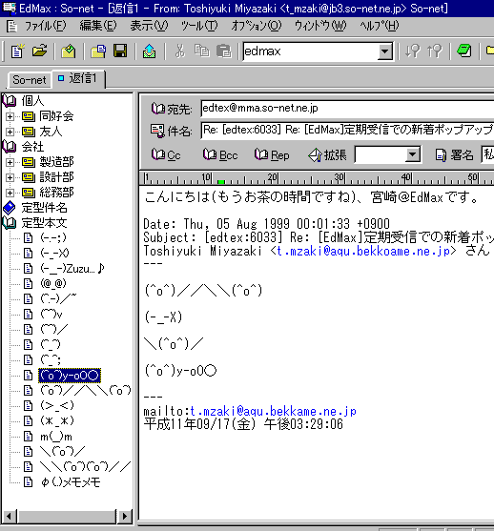This screenshot has width=494, height=531.
Task: Click the Bcc button
Action: 220,155
